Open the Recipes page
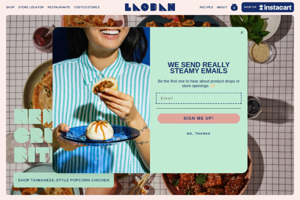 (x=206, y=7)
